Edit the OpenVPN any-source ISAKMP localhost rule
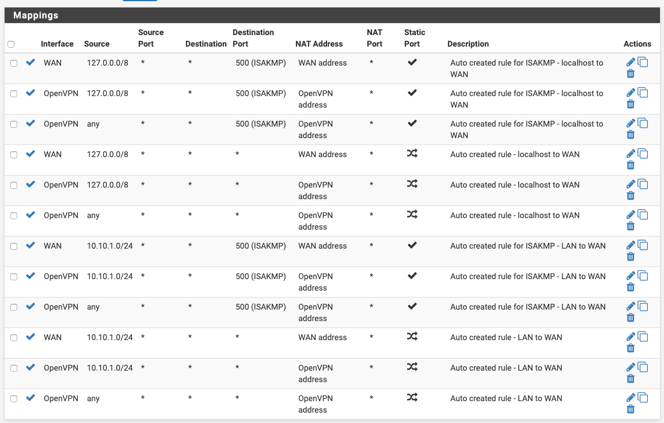This screenshot has width=664, height=423. click(x=631, y=123)
